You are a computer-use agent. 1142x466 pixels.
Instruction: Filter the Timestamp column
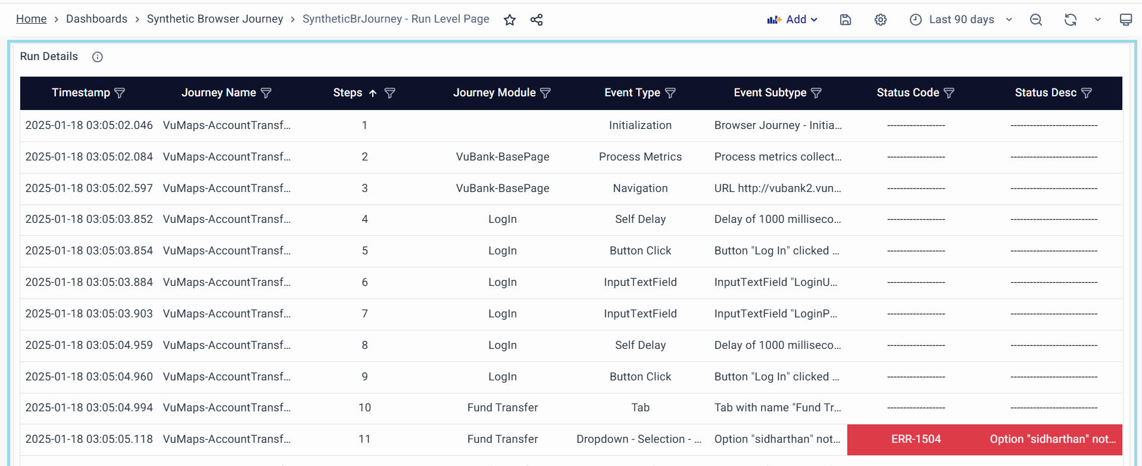coord(120,93)
